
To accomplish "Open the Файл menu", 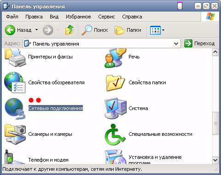I will tap(12, 17).
